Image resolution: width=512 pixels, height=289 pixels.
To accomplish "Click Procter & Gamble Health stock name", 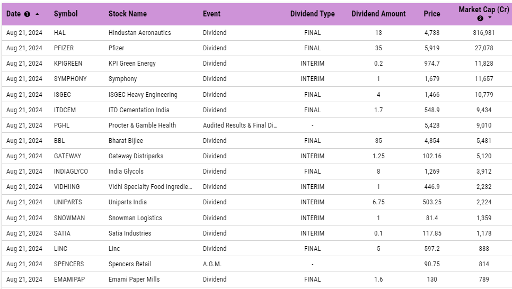I will pos(142,125).
